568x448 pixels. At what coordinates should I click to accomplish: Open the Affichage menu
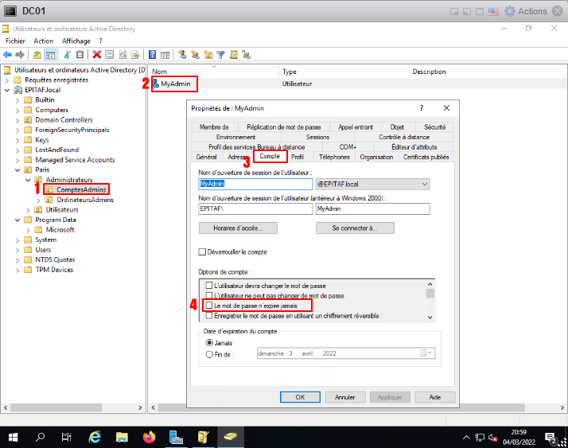(76, 41)
